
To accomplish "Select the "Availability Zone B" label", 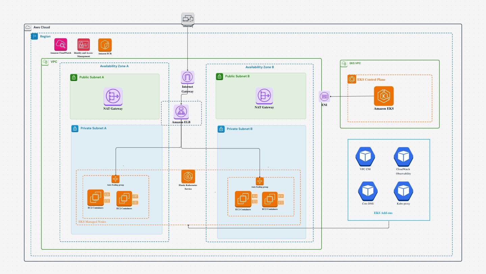I will coord(260,67).
